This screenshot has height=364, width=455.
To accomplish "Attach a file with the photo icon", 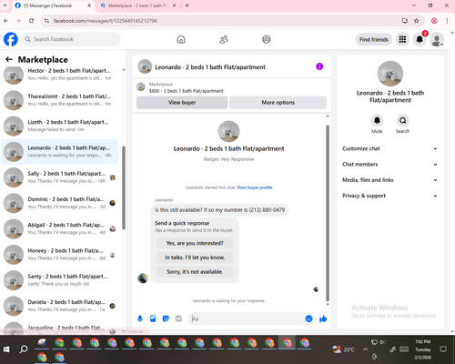I will pyautogui.click(x=153, y=318).
